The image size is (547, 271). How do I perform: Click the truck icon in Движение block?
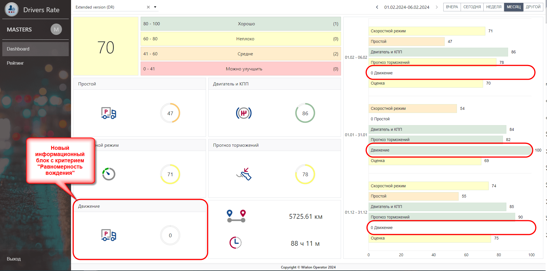tap(109, 235)
